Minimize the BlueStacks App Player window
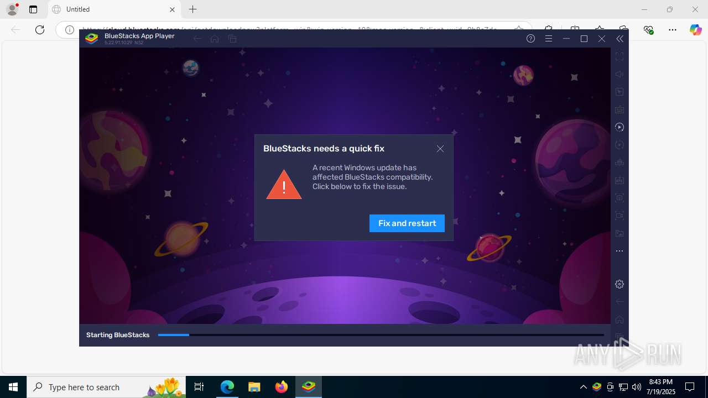The height and width of the screenshot is (398, 708). click(x=566, y=39)
